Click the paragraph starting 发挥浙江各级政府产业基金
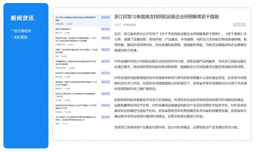 point(177,127)
